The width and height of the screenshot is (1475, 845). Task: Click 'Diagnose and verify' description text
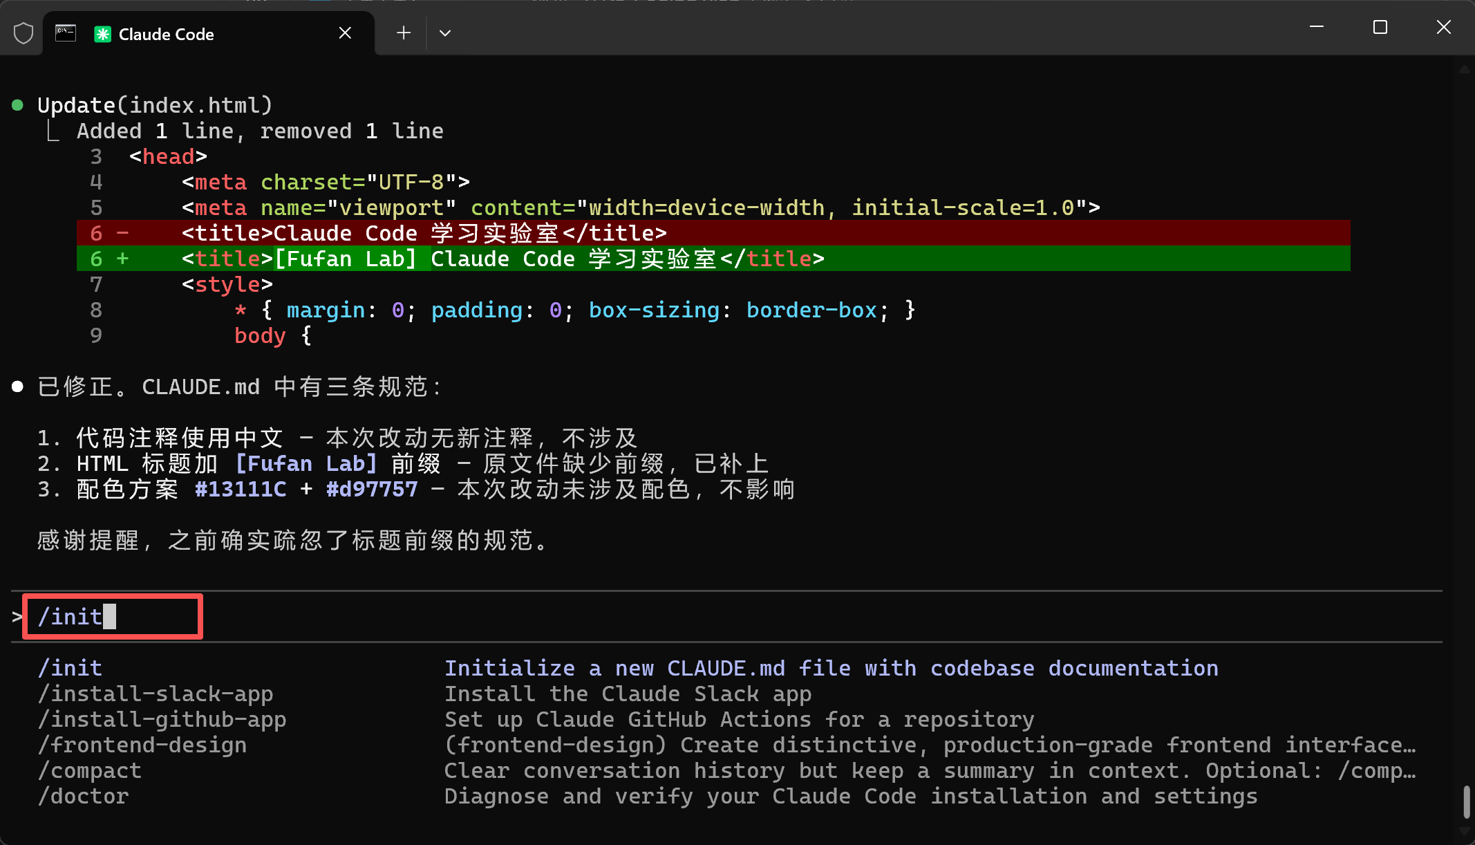pos(851,796)
